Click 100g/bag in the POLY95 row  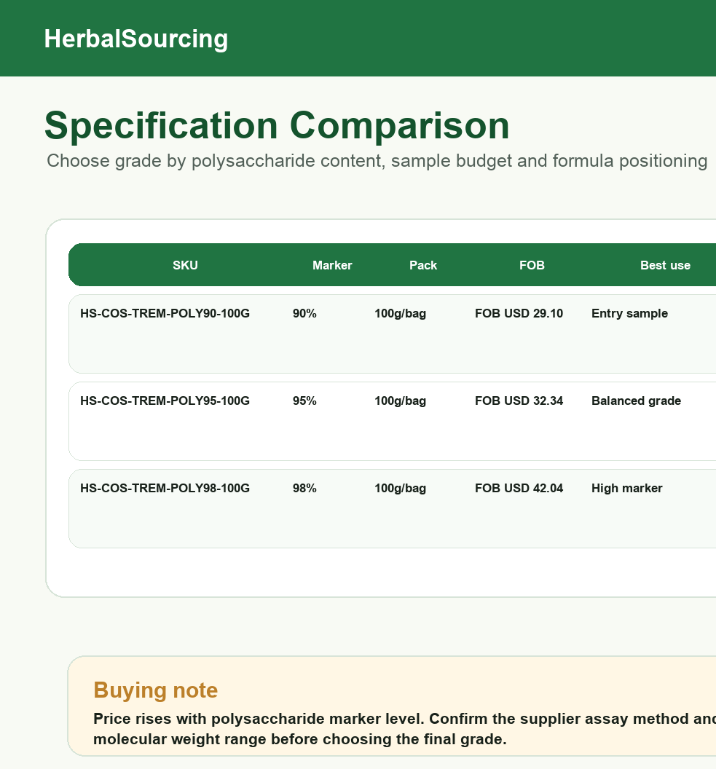tap(400, 401)
